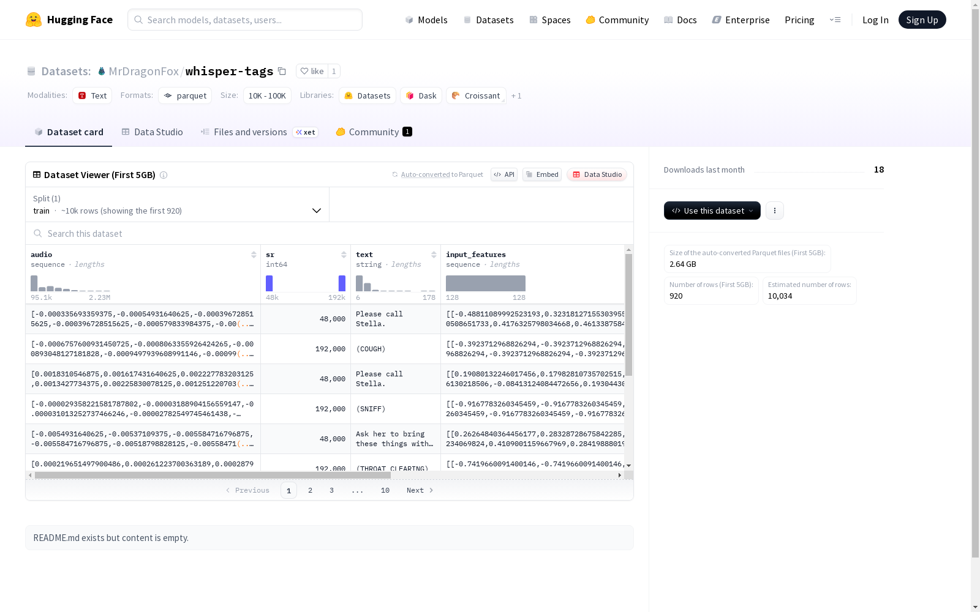Go to page 10 of the table
This screenshot has width=980, height=612.
coord(385,490)
